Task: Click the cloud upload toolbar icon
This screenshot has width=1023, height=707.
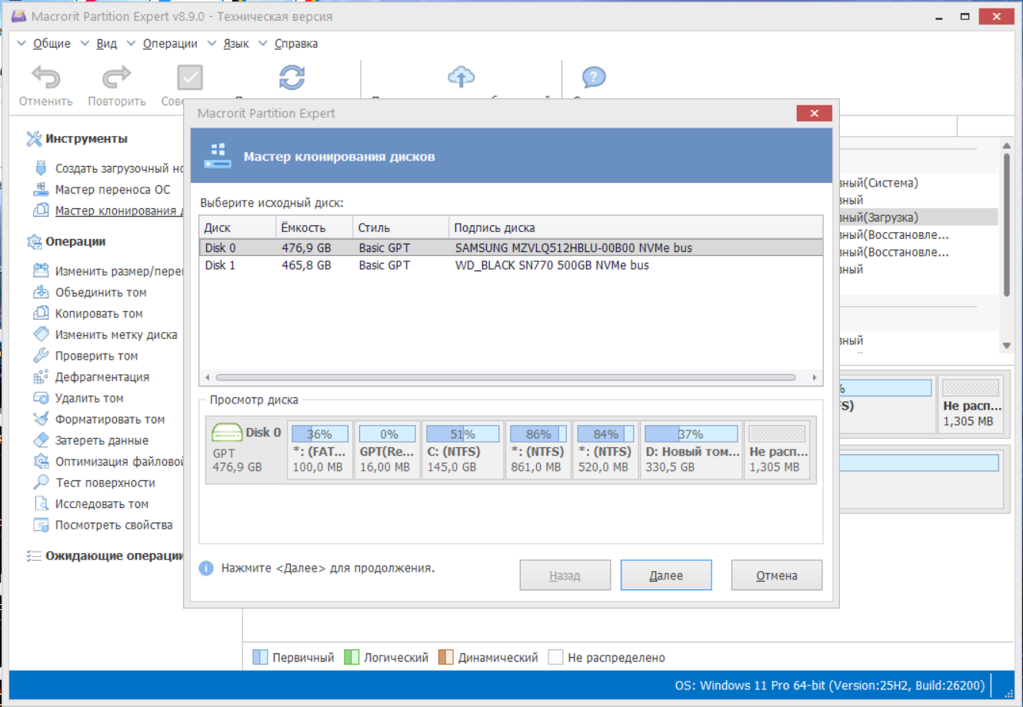Action: [461, 77]
